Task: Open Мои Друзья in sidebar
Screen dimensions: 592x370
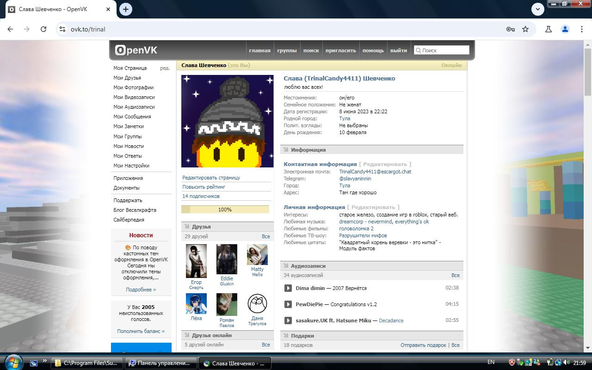Action: click(127, 78)
